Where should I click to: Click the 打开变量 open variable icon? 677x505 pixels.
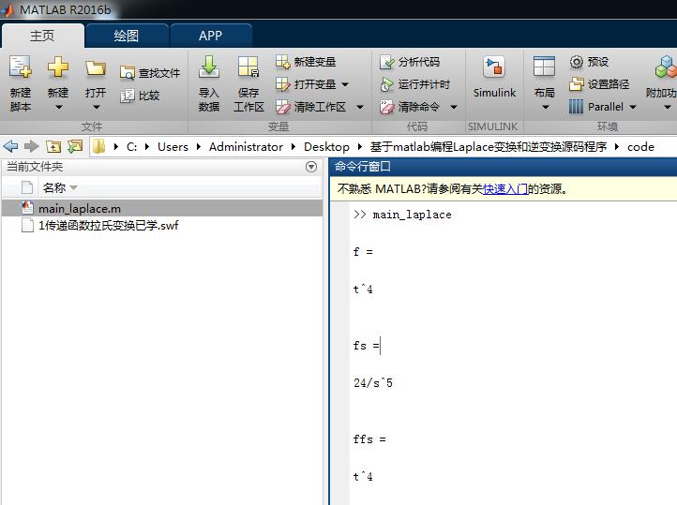pyautogui.click(x=283, y=84)
